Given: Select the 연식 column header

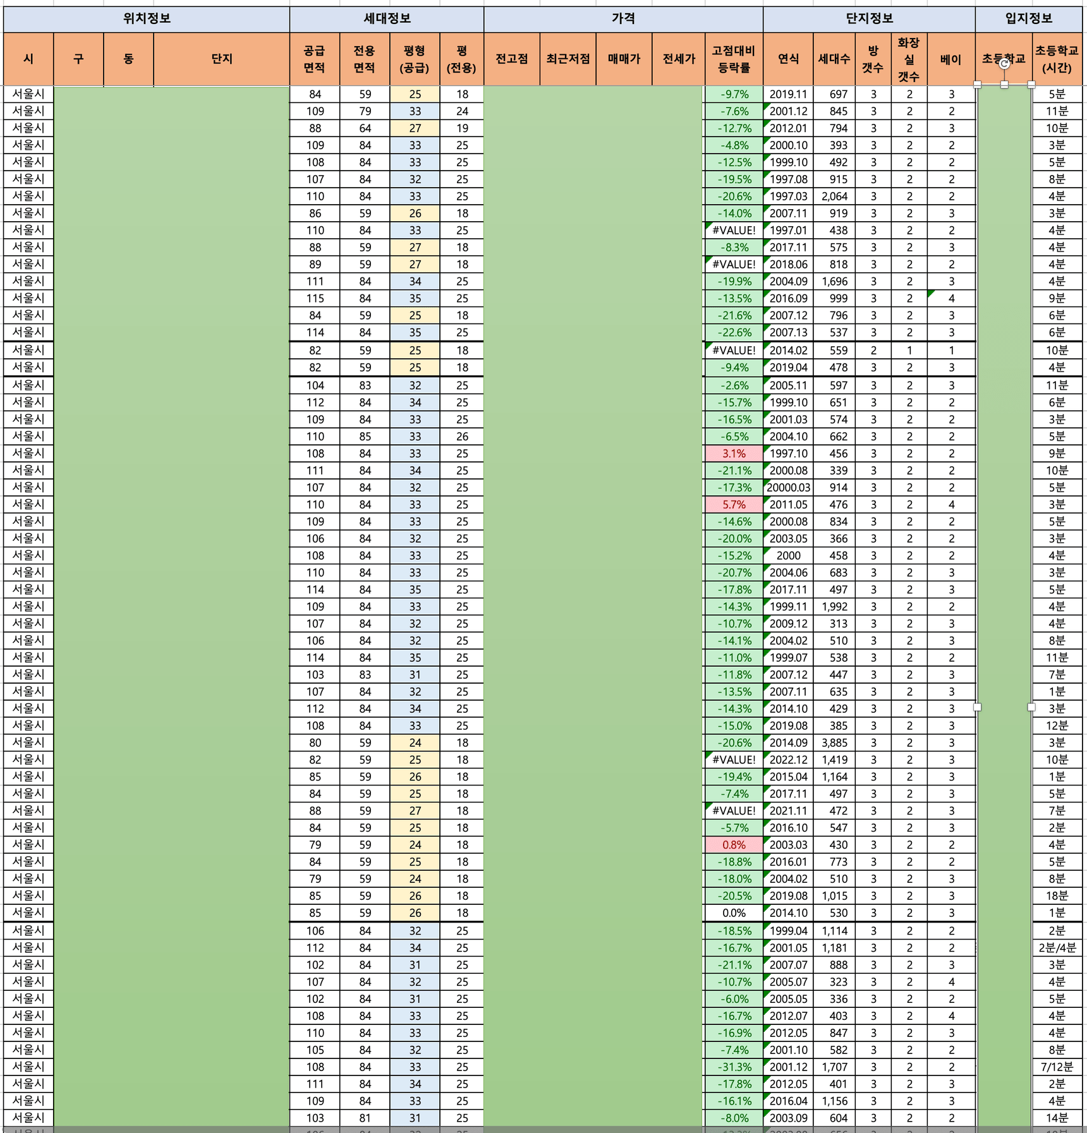Looking at the screenshot, I should (x=788, y=59).
